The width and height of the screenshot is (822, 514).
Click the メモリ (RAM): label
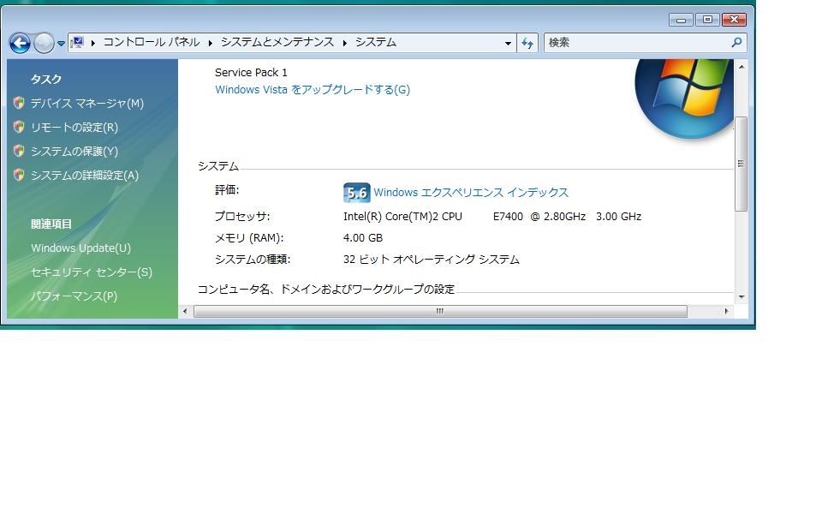pyautogui.click(x=249, y=237)
